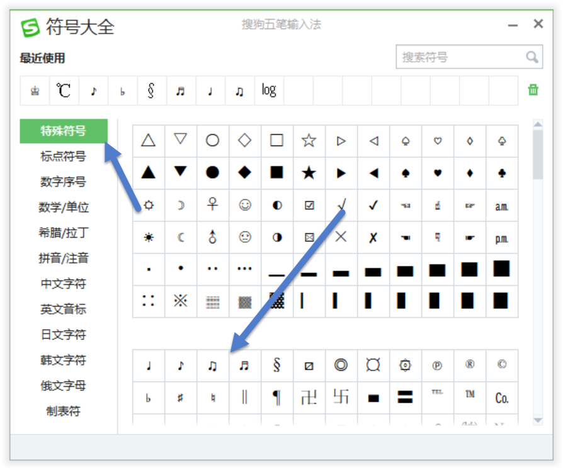Minimize the 符号大全 window
Screen dimensions: 563x470
(513, 25)
